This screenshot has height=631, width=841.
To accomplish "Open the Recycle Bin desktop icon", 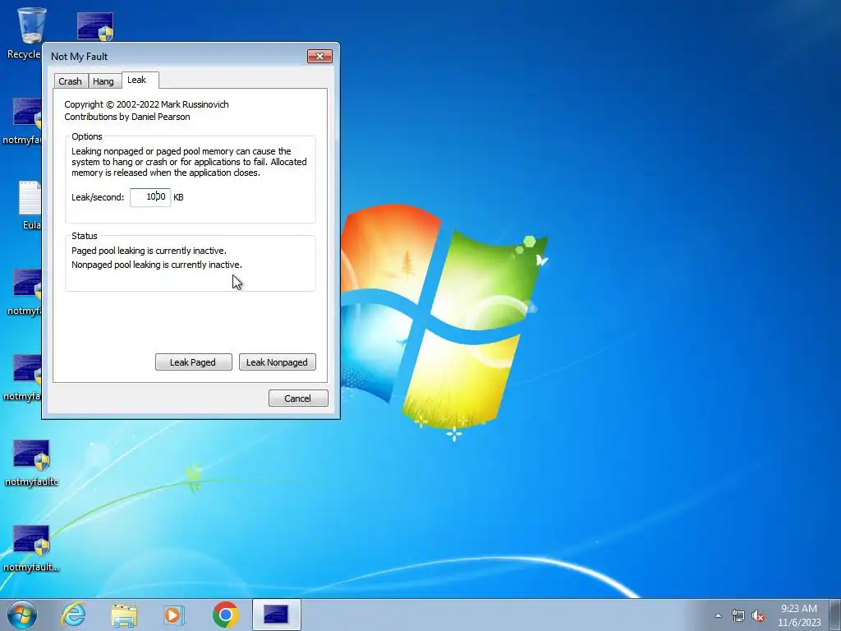I will [24, 32].
